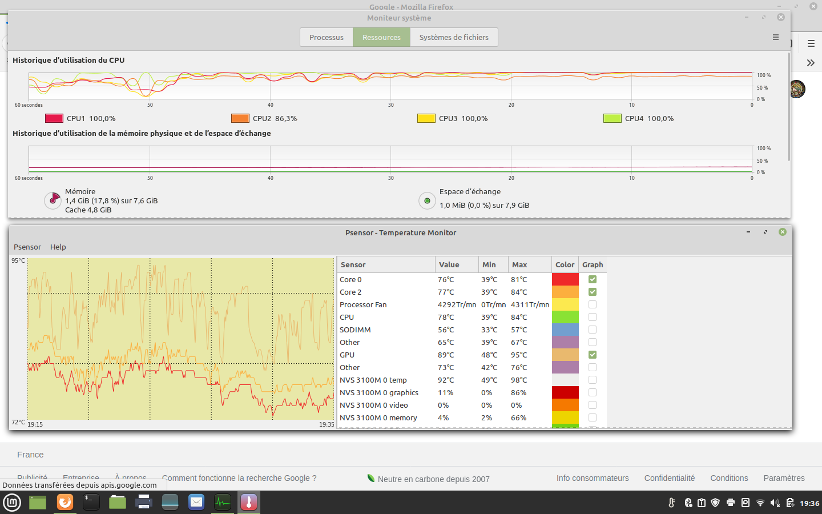Open the Linux Mint start menu
This screenshot has height=514, width=822.
tap(12, 503)
